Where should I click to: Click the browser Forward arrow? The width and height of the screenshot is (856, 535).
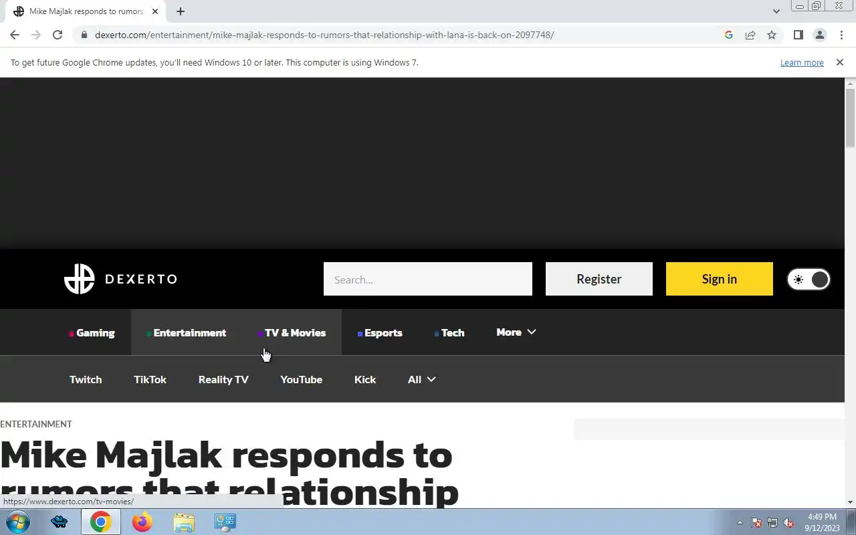(36, 35)
